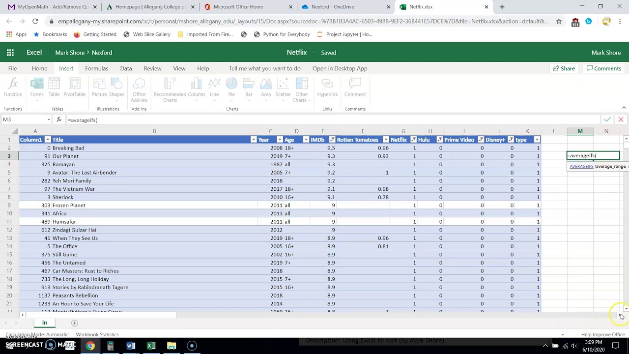Viewport: 629px width, 354px height.
Task: Open the Word app in the taskbar
Action: pyautogui.click(x=131, y=346)
